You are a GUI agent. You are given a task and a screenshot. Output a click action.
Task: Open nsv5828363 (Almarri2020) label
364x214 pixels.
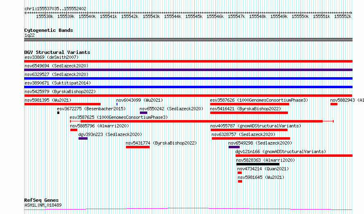[265, 160]
